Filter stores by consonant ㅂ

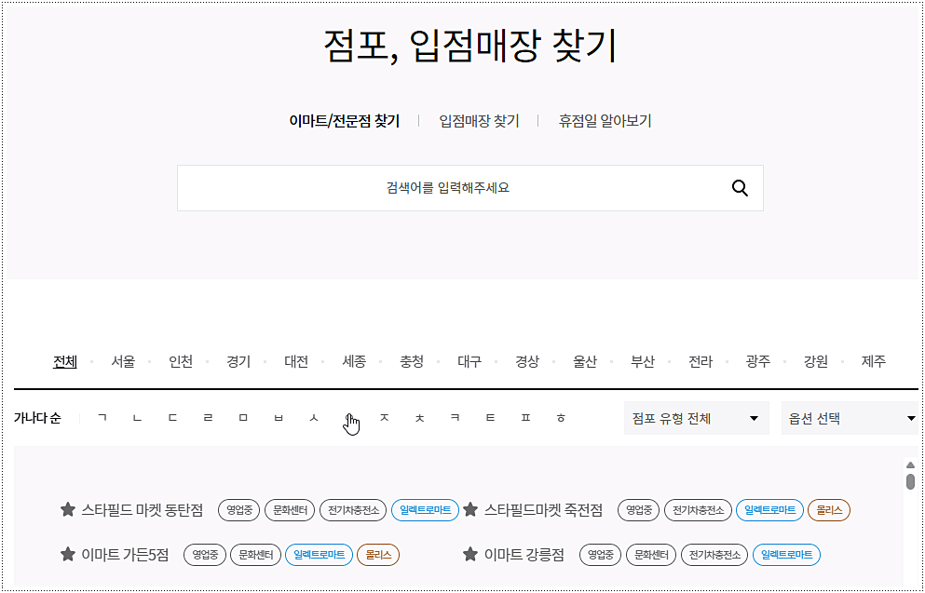[279, 418]
